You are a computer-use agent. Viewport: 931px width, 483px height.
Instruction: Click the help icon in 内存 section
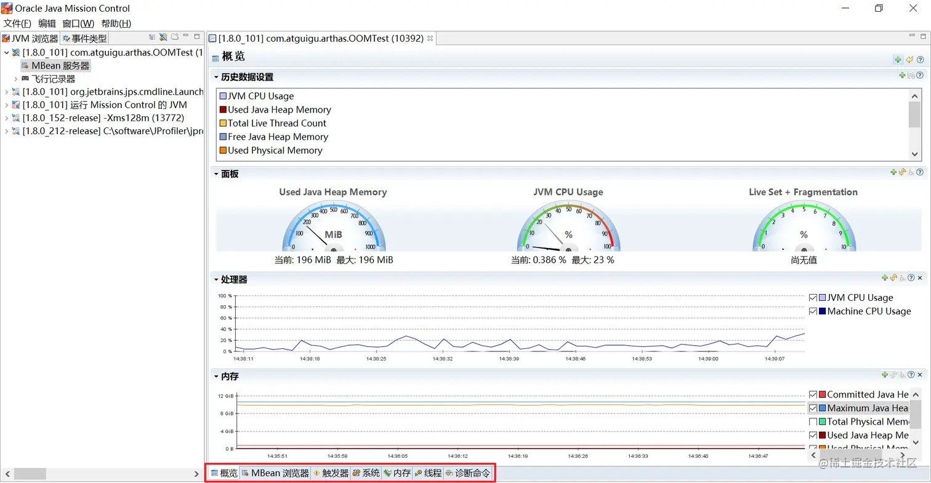click(911, 374)
